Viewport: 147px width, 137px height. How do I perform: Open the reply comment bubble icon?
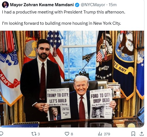click(x=1, y=134)
